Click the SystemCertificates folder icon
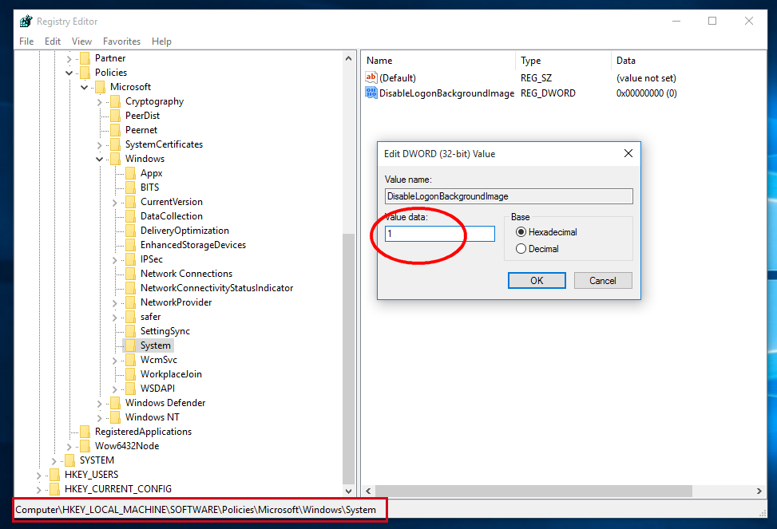Image resolution: width=777 pixels, height=529 pixels. (115, 144)
